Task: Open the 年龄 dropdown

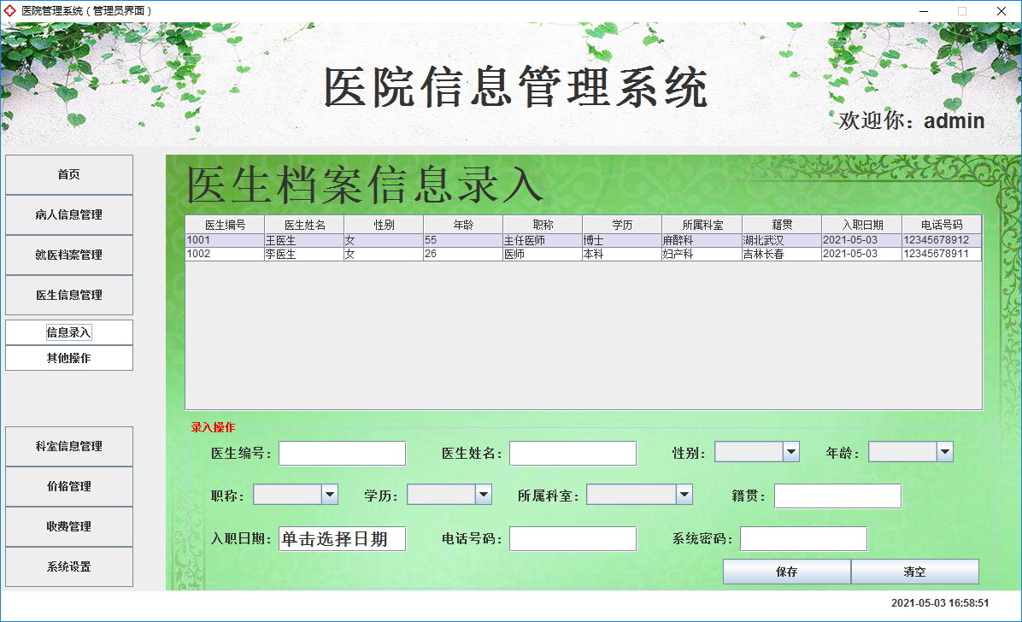Action: 911,452
